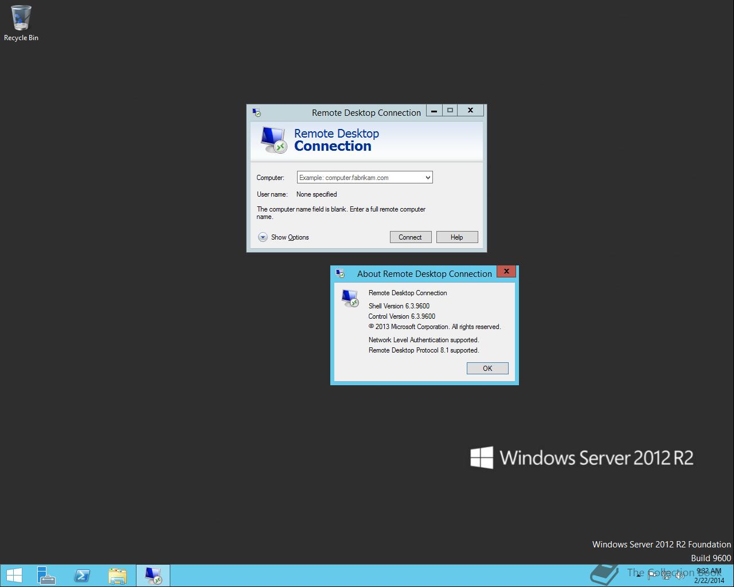The width and height of the screenshot is (734, 587).
Task: Click the About dialog title bar icon
Action: [340, 273]
